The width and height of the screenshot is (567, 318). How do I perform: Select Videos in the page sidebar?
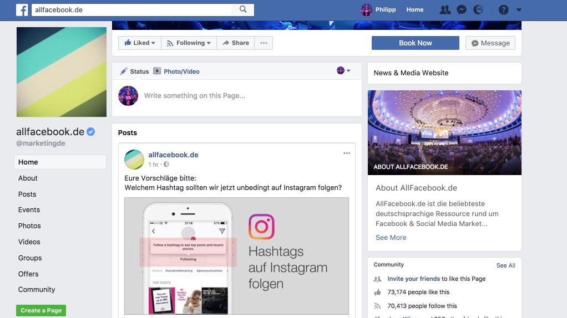tap(29, 242)
